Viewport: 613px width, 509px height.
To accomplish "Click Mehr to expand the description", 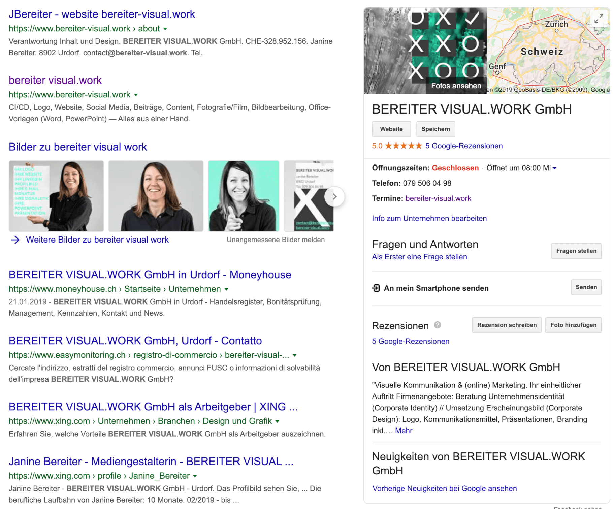I will pos(404,431).
